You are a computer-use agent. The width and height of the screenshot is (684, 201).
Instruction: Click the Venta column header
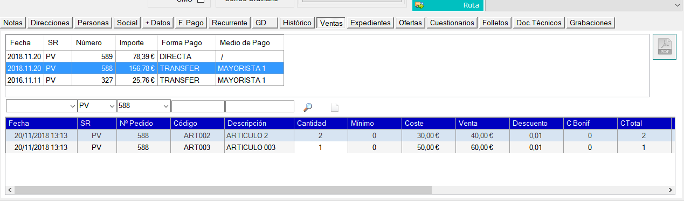482,124
